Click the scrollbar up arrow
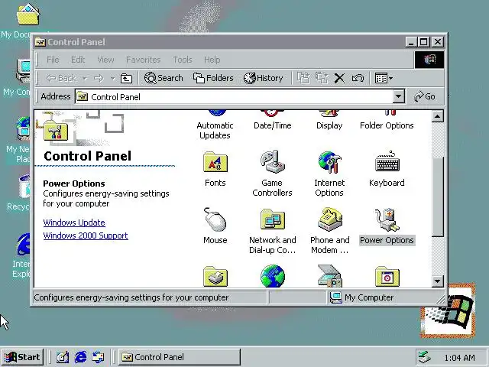The height and width of the screenshot is (367, 489). (437, 116)
